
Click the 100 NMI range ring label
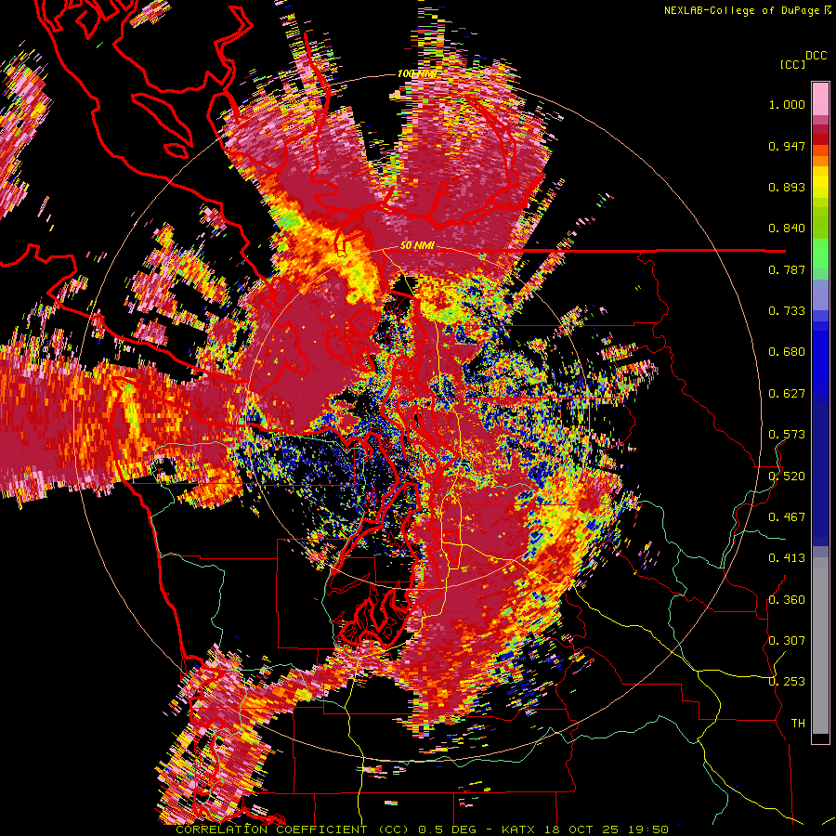(417, 73)
